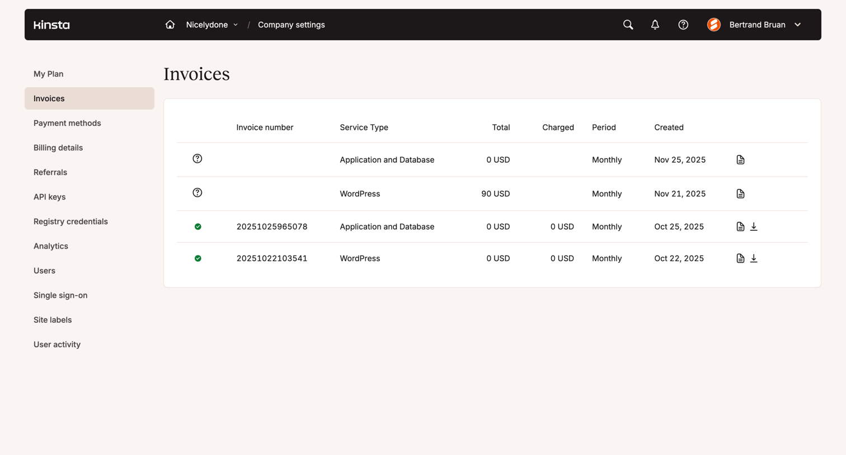Viewport: 846px width, 455px height.
Task: View invoice document for Oct 22, 2025
Action: [740, 258]
